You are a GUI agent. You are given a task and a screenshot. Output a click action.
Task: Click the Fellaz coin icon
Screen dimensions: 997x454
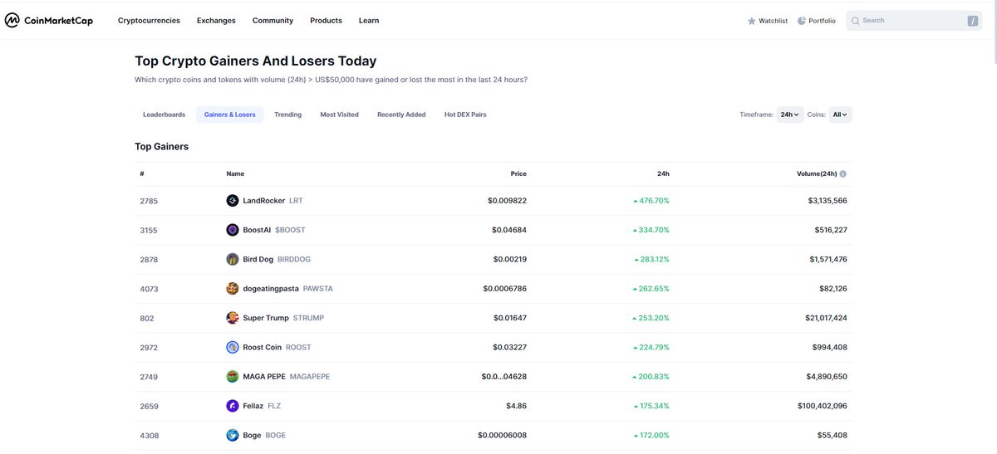233,406
